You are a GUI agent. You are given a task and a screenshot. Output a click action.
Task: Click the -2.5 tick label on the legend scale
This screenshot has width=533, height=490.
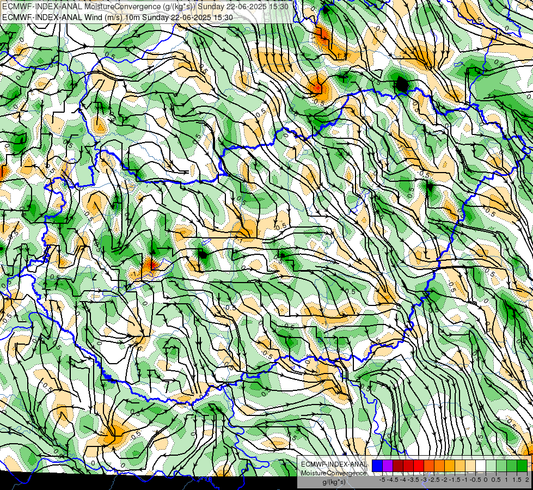434,480
